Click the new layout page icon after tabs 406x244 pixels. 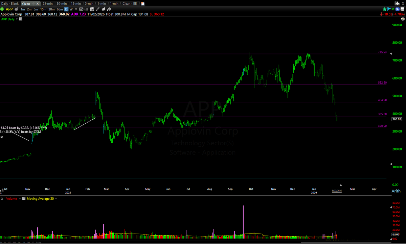click(x=143, y=4)
